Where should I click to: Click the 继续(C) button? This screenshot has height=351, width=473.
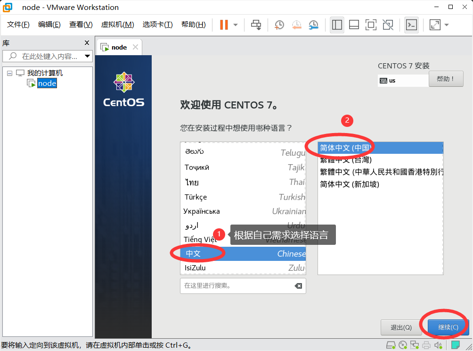[448, 327]
